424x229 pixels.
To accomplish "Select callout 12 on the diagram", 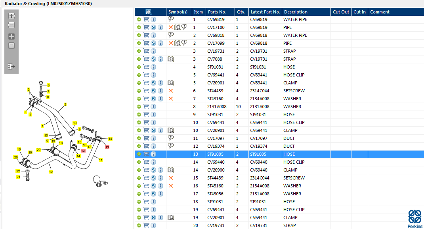I will click(x=51, y=172).
